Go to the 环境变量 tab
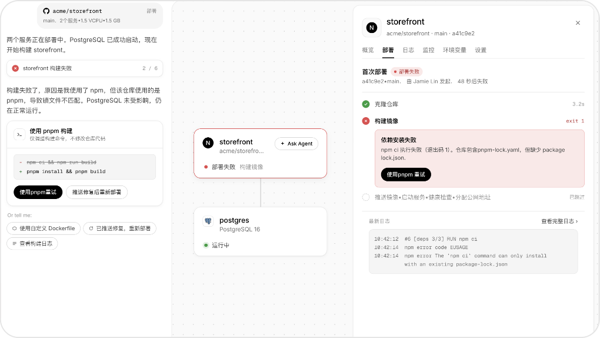 point(455,50)
